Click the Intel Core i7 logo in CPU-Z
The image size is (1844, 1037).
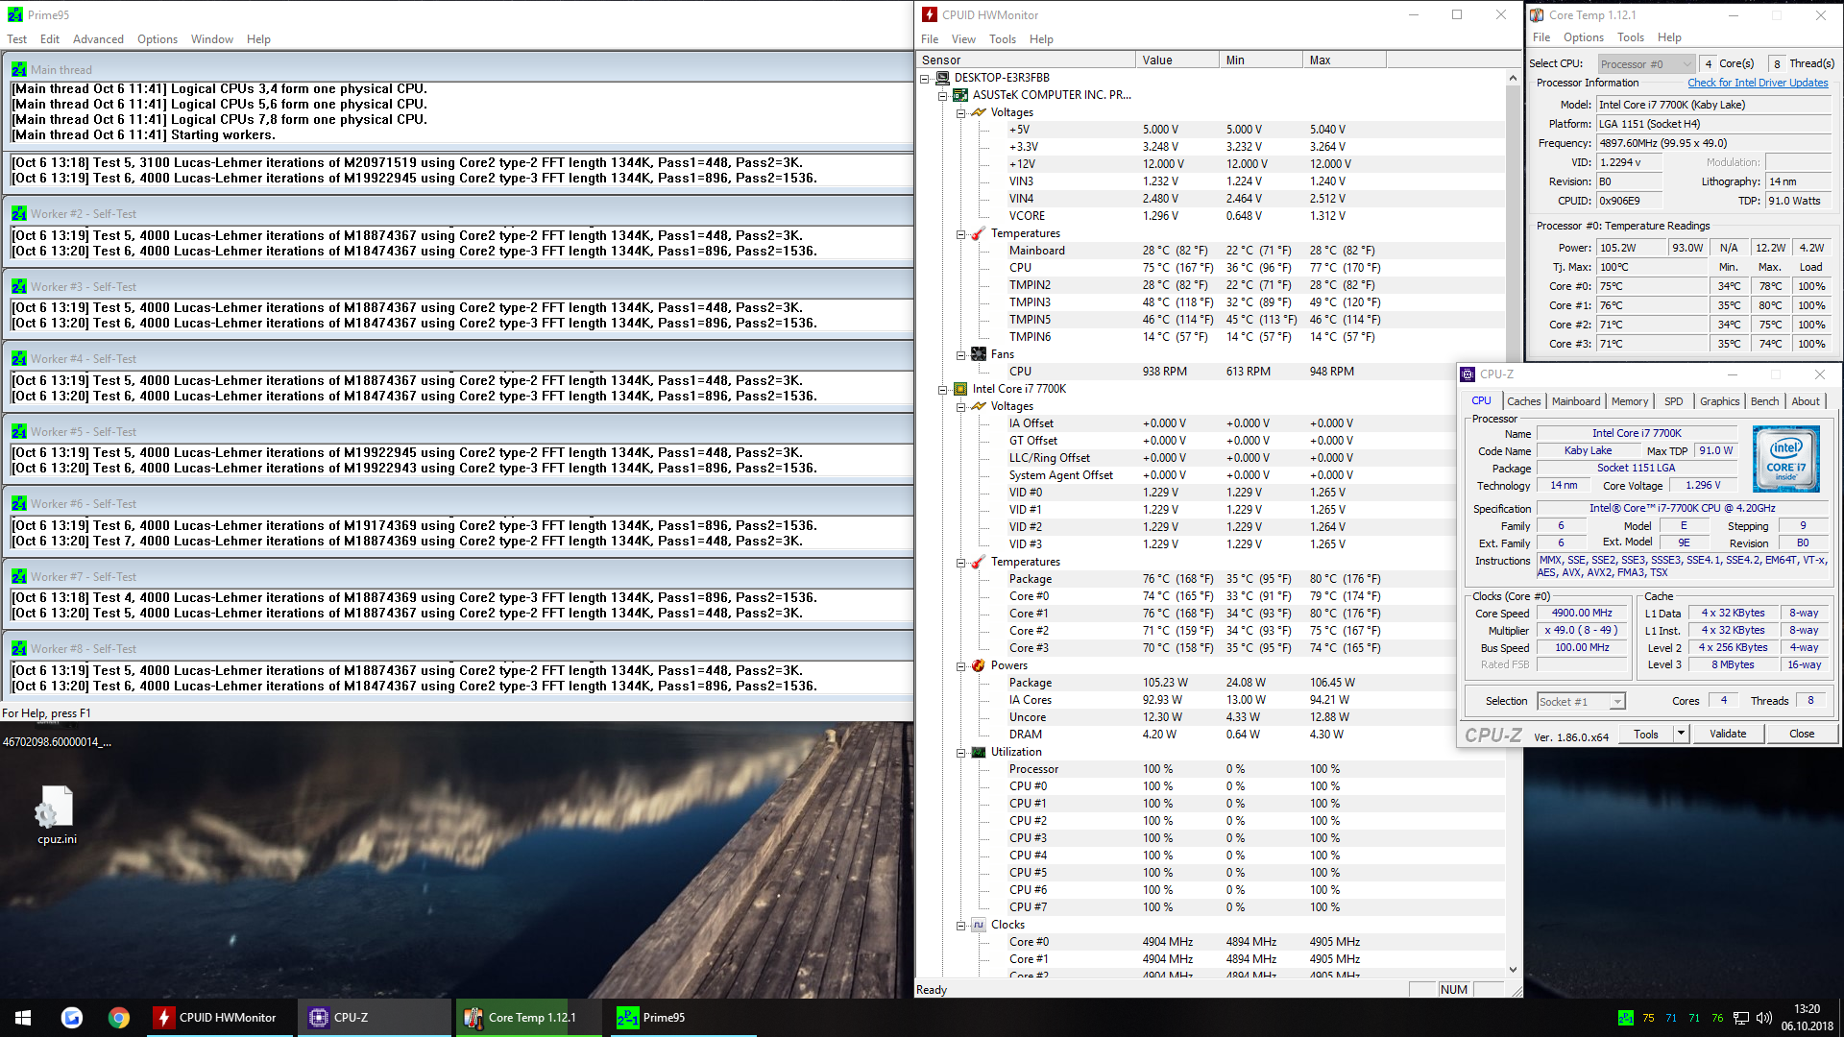pyautogui.click(x=1785, y=460)
